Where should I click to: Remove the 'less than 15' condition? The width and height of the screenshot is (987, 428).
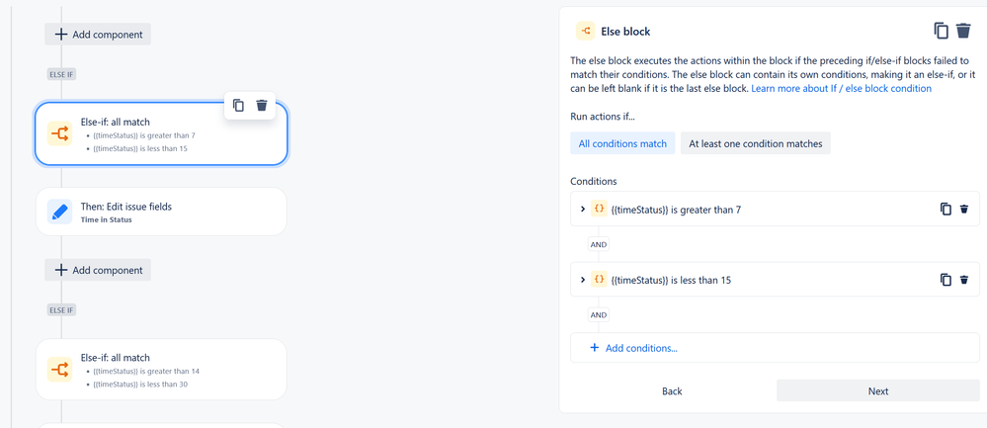click(x=963, y=280)
